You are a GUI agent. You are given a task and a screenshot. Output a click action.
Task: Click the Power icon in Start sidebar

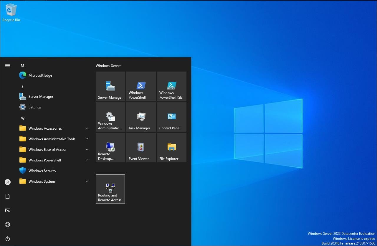[x=8, y=239]
